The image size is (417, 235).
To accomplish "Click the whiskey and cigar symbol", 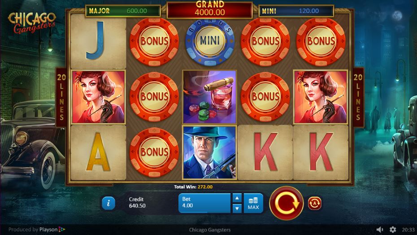I will click(x=209, y=97).
